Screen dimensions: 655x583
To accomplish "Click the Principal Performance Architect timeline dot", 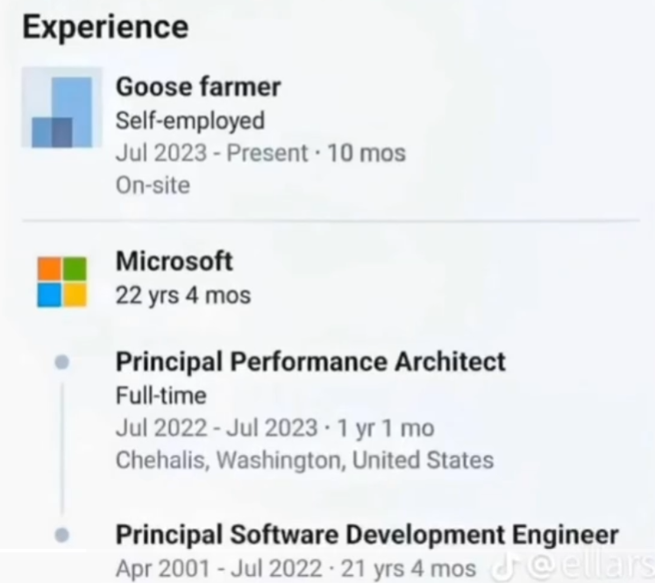I will coord(62,362).
